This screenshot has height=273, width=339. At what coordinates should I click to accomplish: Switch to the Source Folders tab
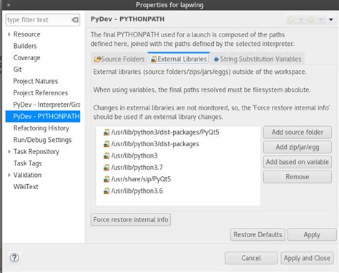click(119, 59)
